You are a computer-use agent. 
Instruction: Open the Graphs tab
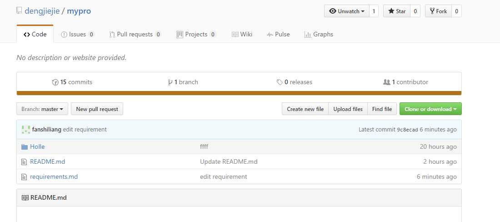[319, 34]
